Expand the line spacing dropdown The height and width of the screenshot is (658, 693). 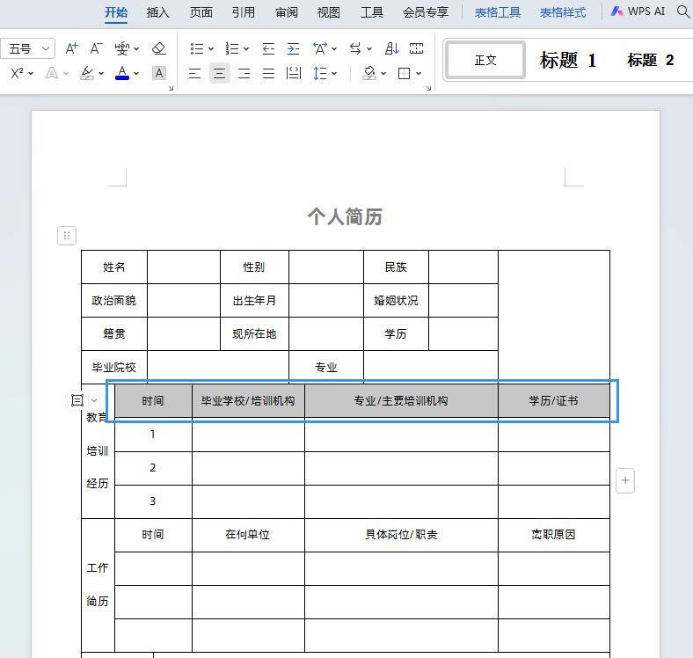(334, 74)
